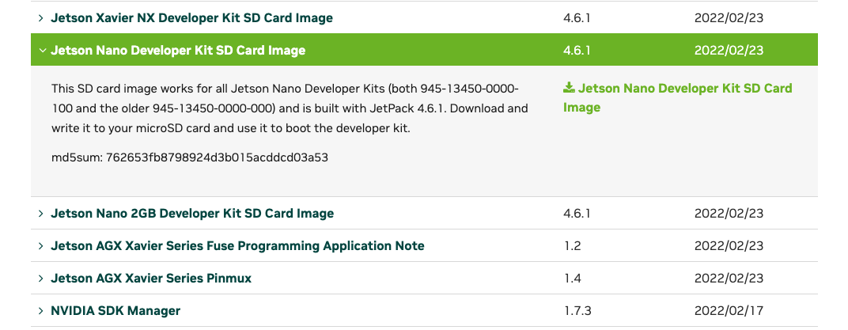The image size is (848, 330).
Task: Open NVIDIA SDK Manager title
Action: coord(115,310)
